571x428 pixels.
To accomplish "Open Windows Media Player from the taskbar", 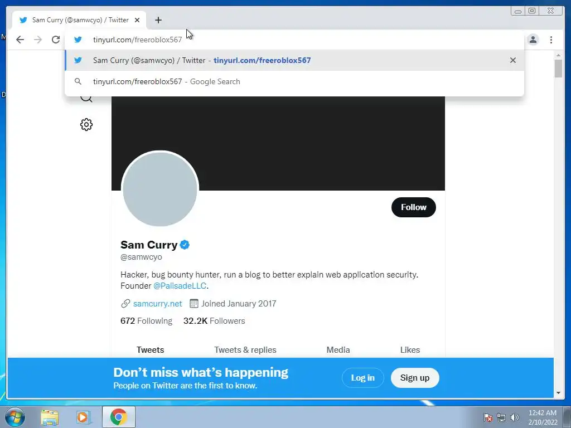I will (84, 417).
